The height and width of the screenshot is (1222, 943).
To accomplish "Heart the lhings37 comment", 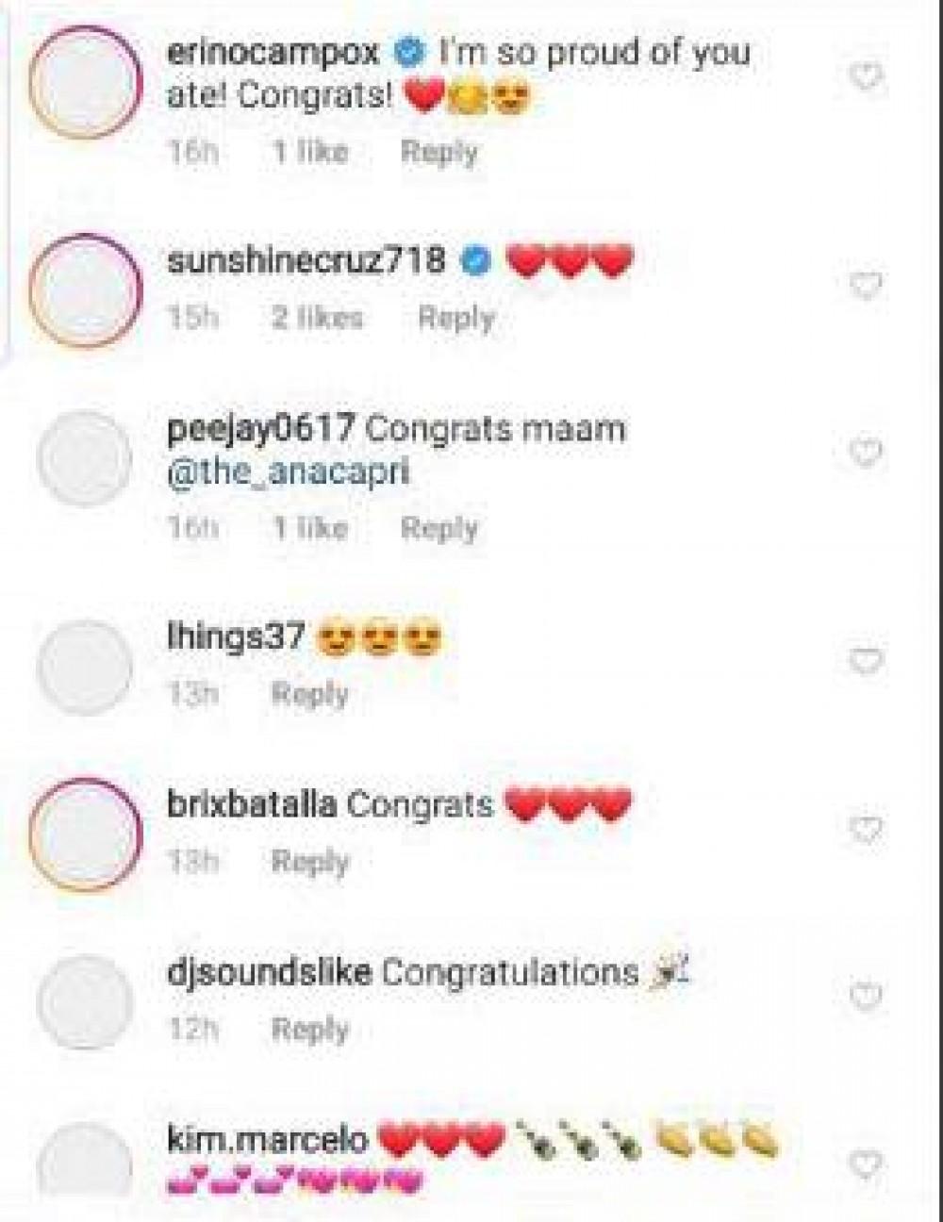I will (x=866, y=661).
